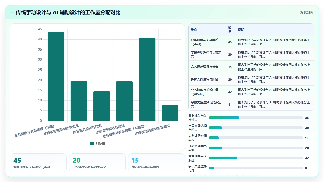Click the progress bar showing 42
Image resolution: width=324 pixels, height=182 pixels.
(256, 158)
